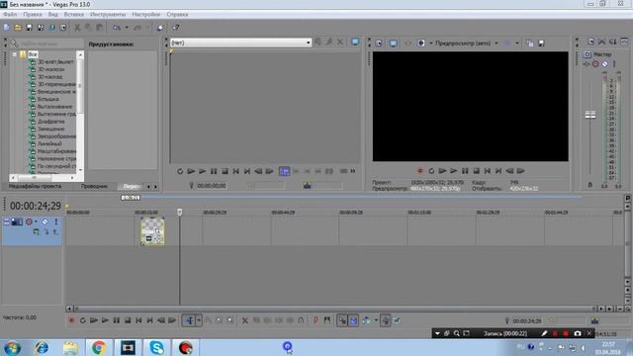Screen dimensions: 633x356
Task: Minimize the video track header
Action: click(6, 222)
